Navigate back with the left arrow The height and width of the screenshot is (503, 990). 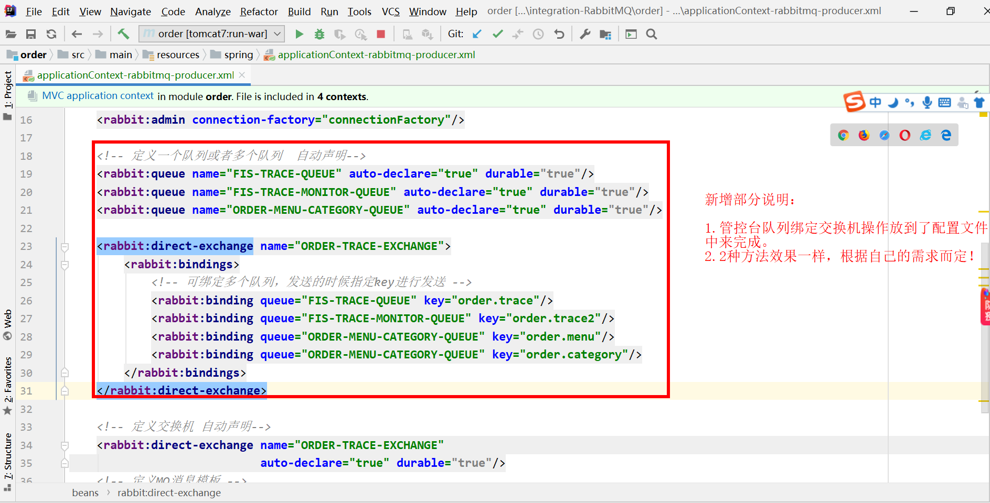coord(77,34)
